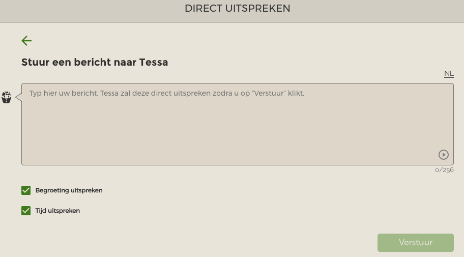
Task: Open the NL language selector
Action: 449,73
